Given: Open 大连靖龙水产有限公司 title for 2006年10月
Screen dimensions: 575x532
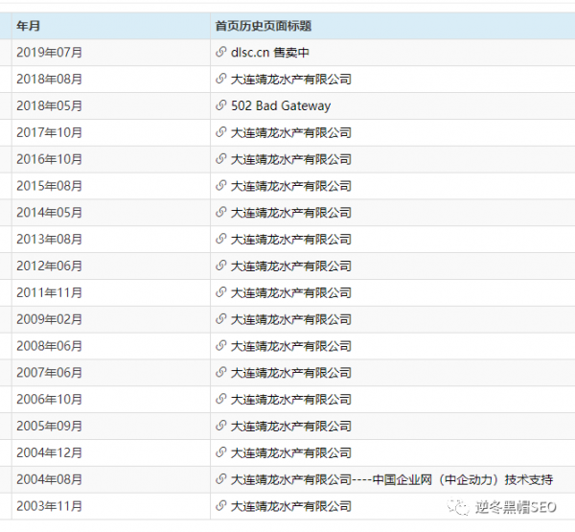Looking at the screenshot, I should [x=291, y=400].
